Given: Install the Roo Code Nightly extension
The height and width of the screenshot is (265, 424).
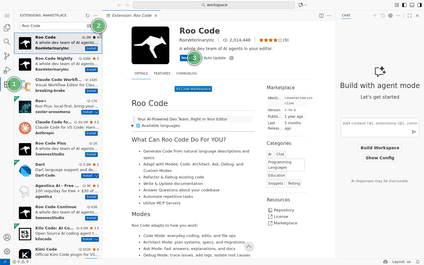Looking at the screenshot, I should pos(91,70).
